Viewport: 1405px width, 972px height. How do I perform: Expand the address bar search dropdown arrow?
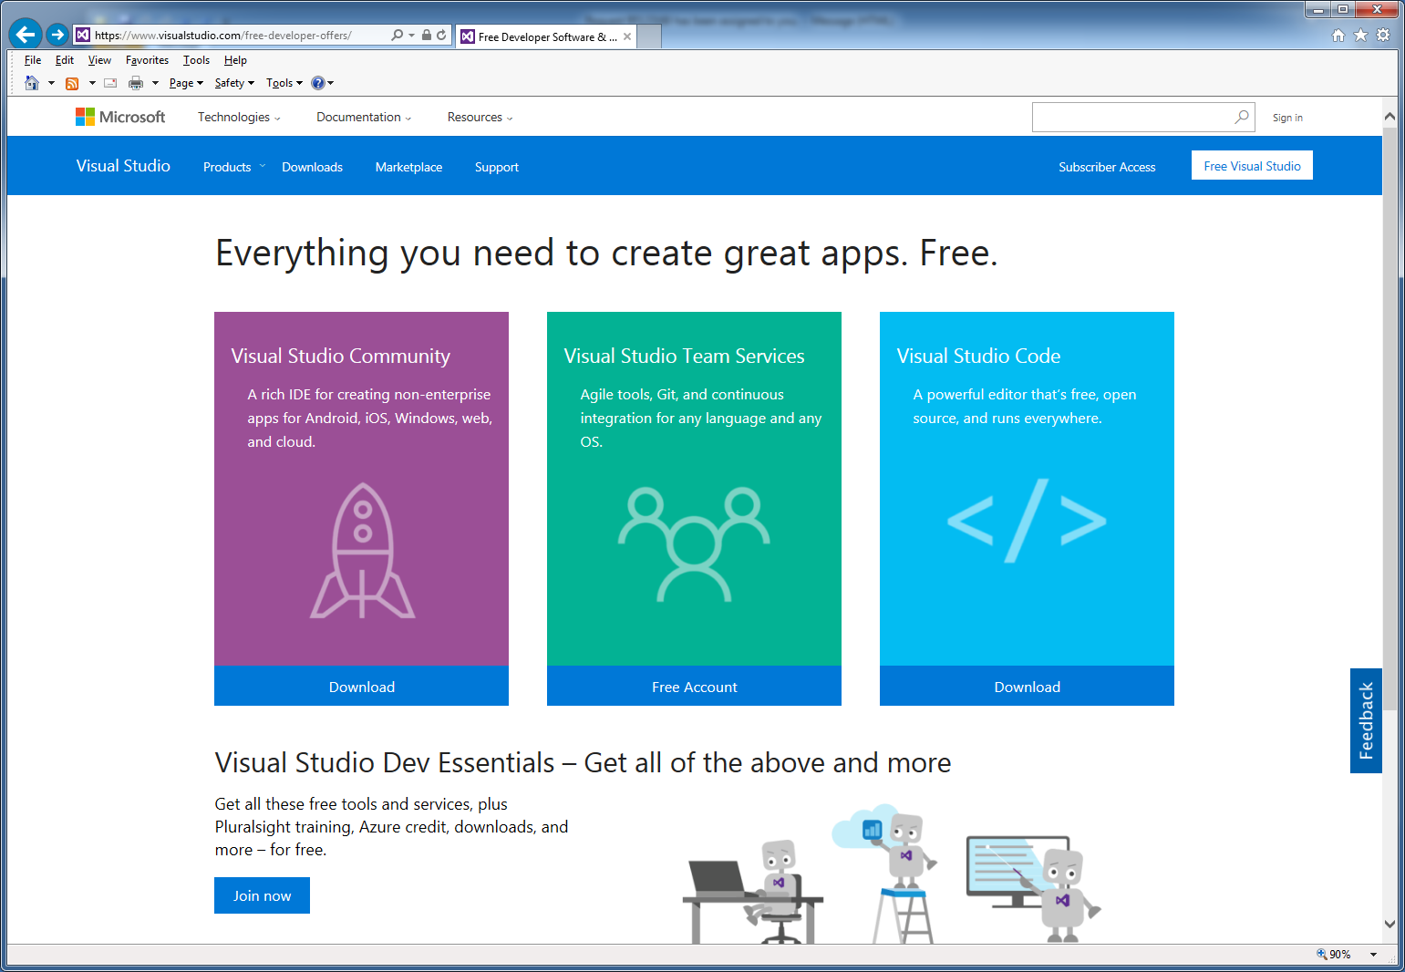click(412, 36)
